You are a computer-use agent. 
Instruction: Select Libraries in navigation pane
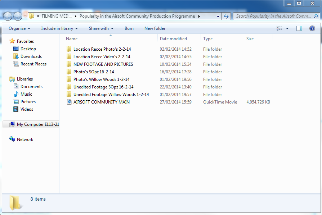click(x=24, y=79)
